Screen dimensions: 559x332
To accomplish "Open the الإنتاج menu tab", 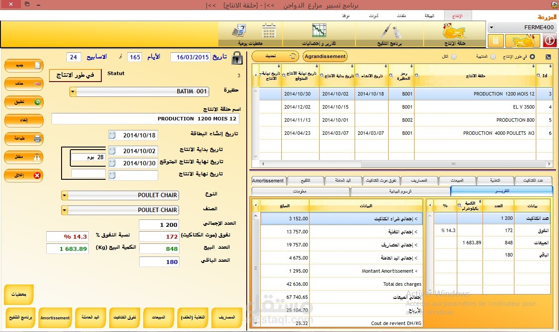I will coord(458,16).
